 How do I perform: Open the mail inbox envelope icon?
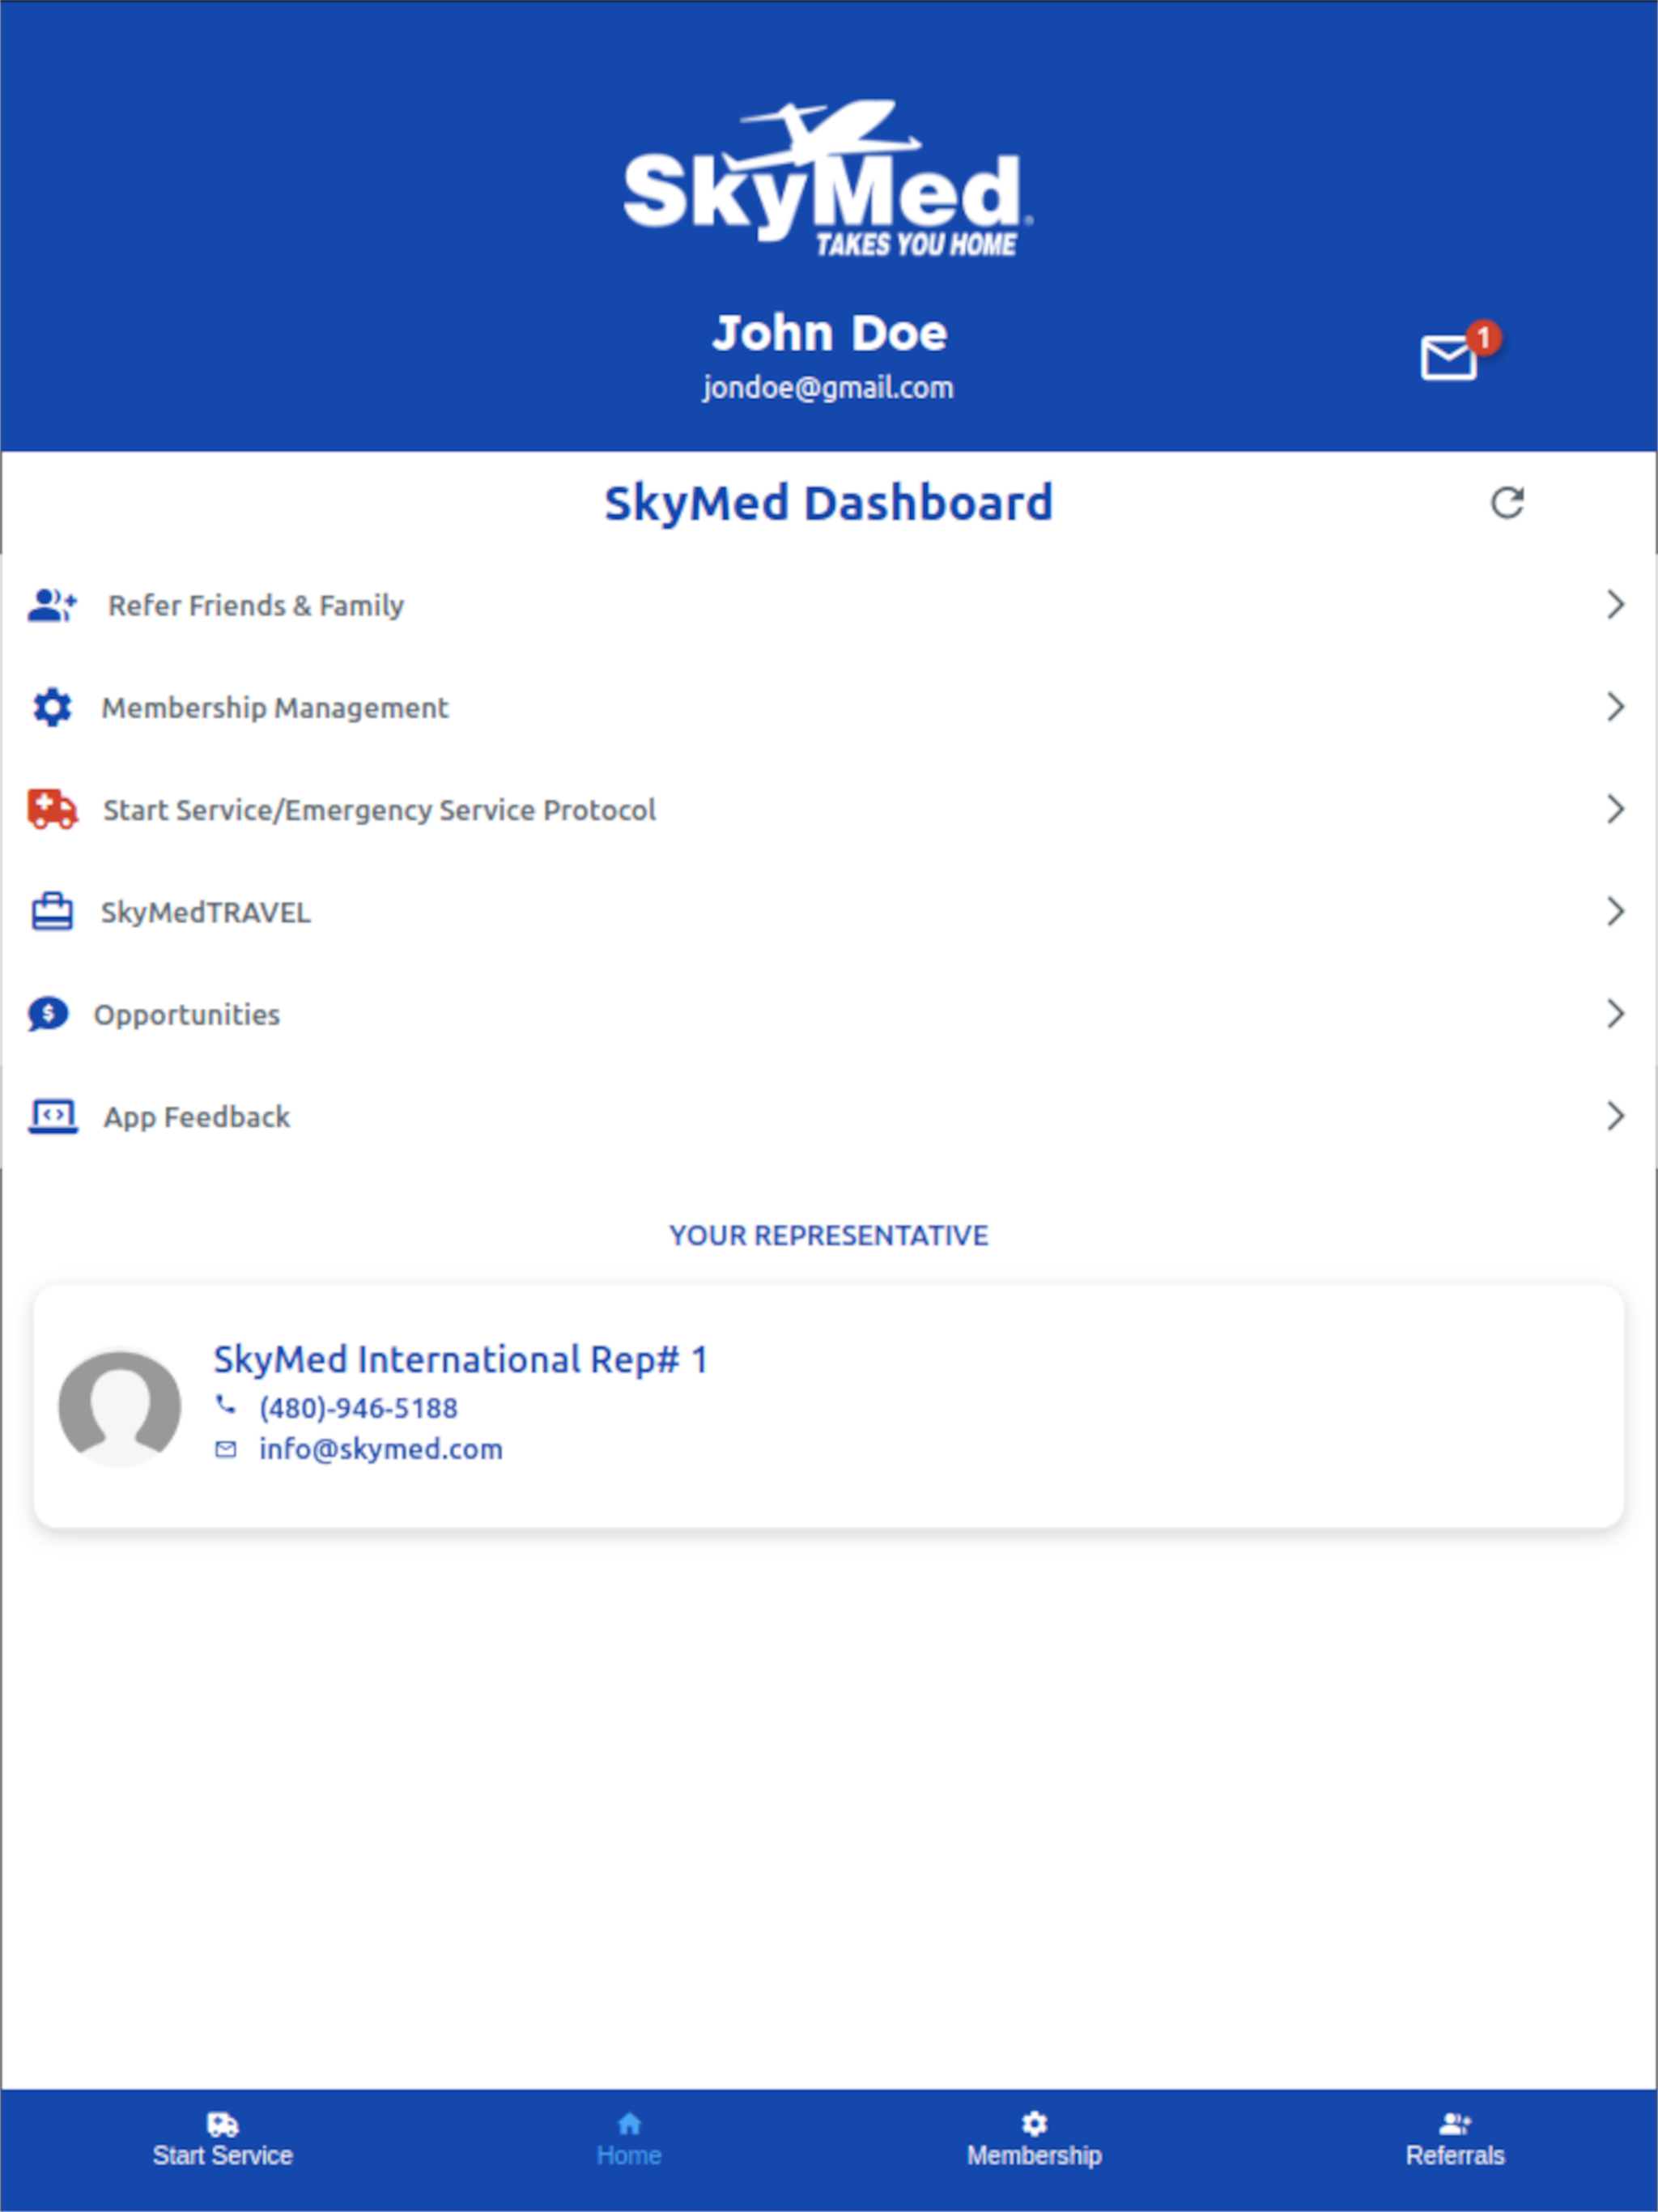pyautogui.click(x=1449, y=357)
